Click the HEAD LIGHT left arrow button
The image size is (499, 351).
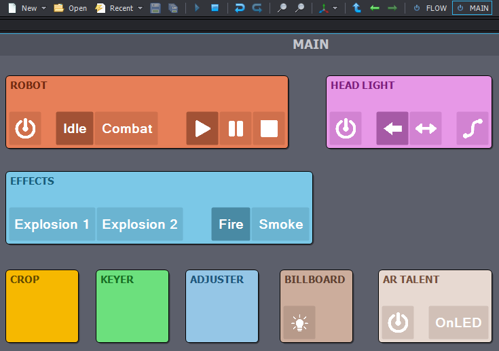pyautogui.click(x=392, y=128)
